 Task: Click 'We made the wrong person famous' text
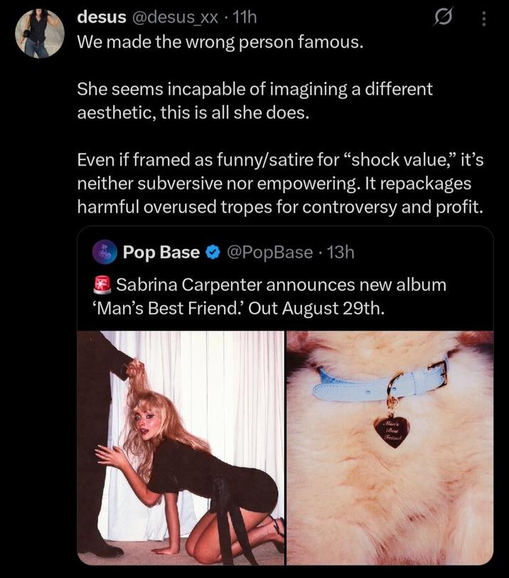click(220, 43)
